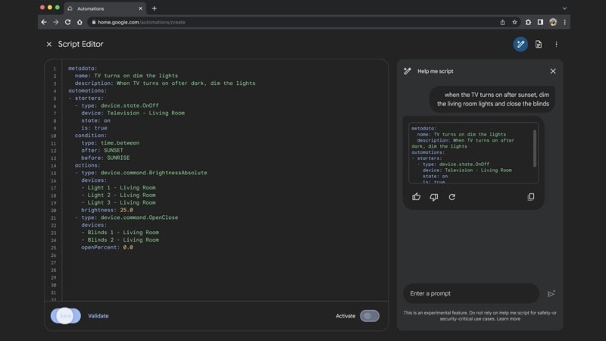Click the 'condition:' line in editor
Viewport: 606px width, 341px height.
tap(90, 136)
